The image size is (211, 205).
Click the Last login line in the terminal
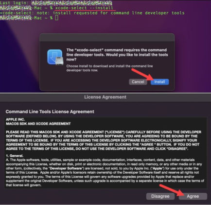56,3
